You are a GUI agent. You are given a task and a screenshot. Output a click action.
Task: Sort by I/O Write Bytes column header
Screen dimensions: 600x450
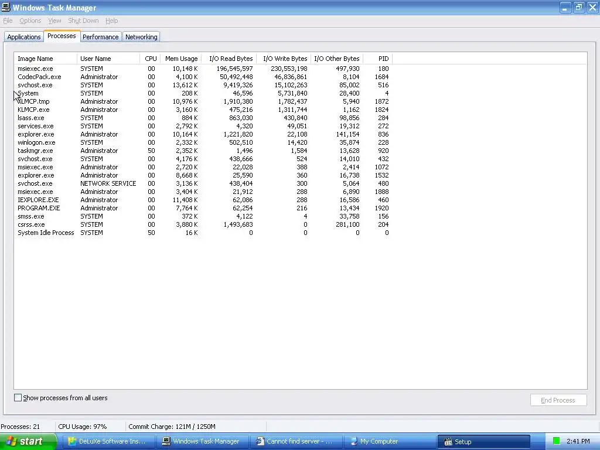(x=284, y=59)
